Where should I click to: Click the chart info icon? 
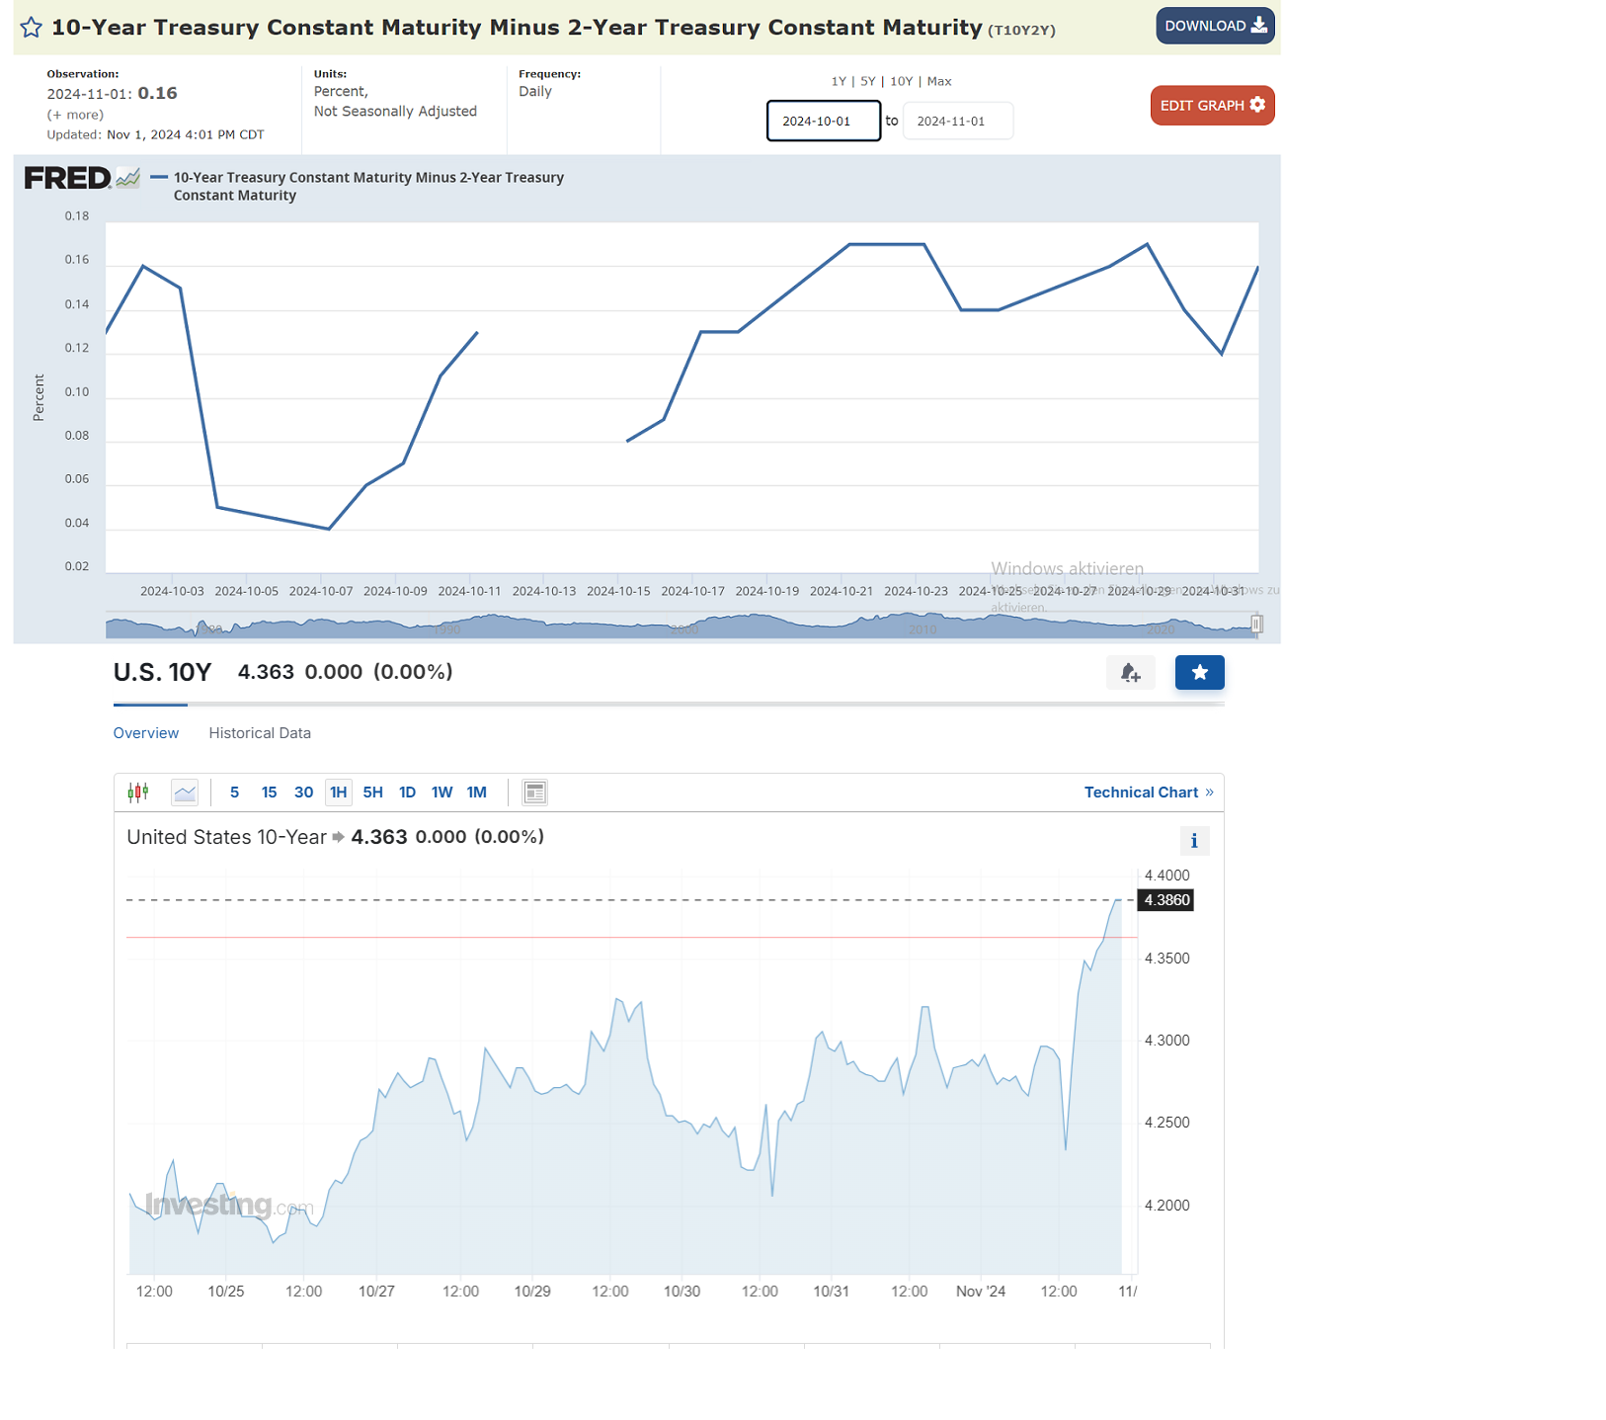coord(1193,841)
